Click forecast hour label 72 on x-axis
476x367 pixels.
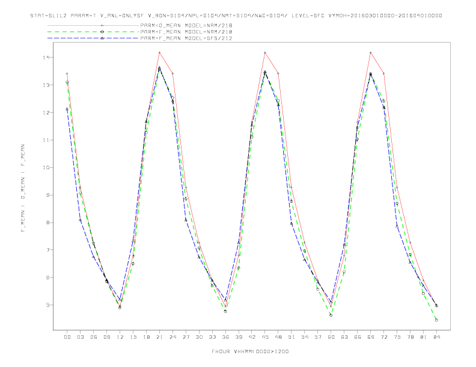tap(383, 337)
